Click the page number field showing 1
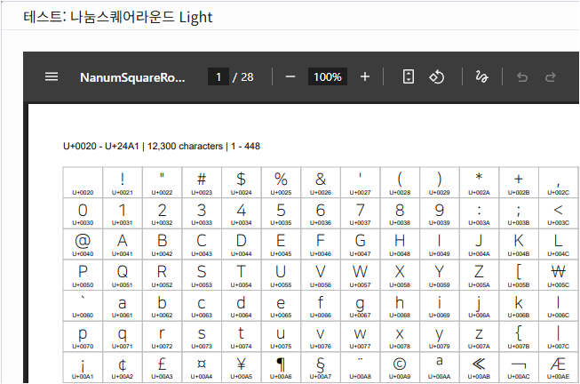This screenshot has width=580, height=384. point(218,76)
